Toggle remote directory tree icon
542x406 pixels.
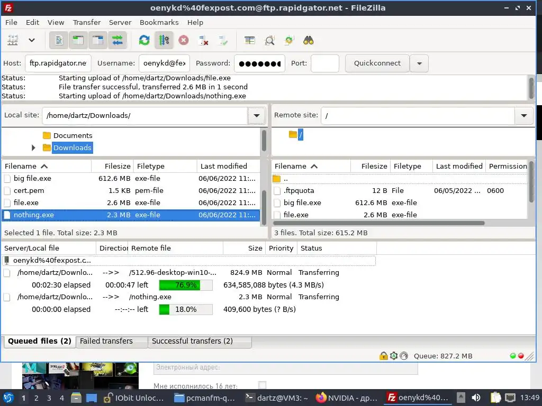(98, 40)
